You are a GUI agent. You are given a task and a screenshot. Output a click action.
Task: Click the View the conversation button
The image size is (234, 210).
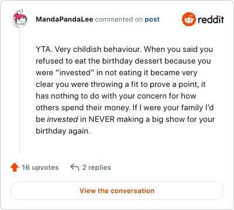[117, 191]
